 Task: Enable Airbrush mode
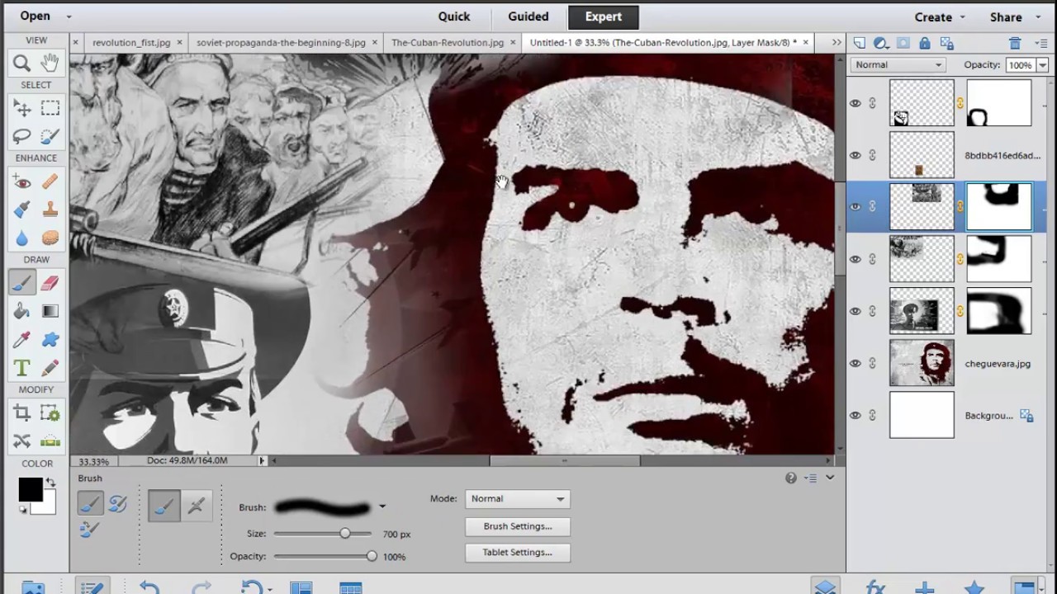tap(196, 506)
